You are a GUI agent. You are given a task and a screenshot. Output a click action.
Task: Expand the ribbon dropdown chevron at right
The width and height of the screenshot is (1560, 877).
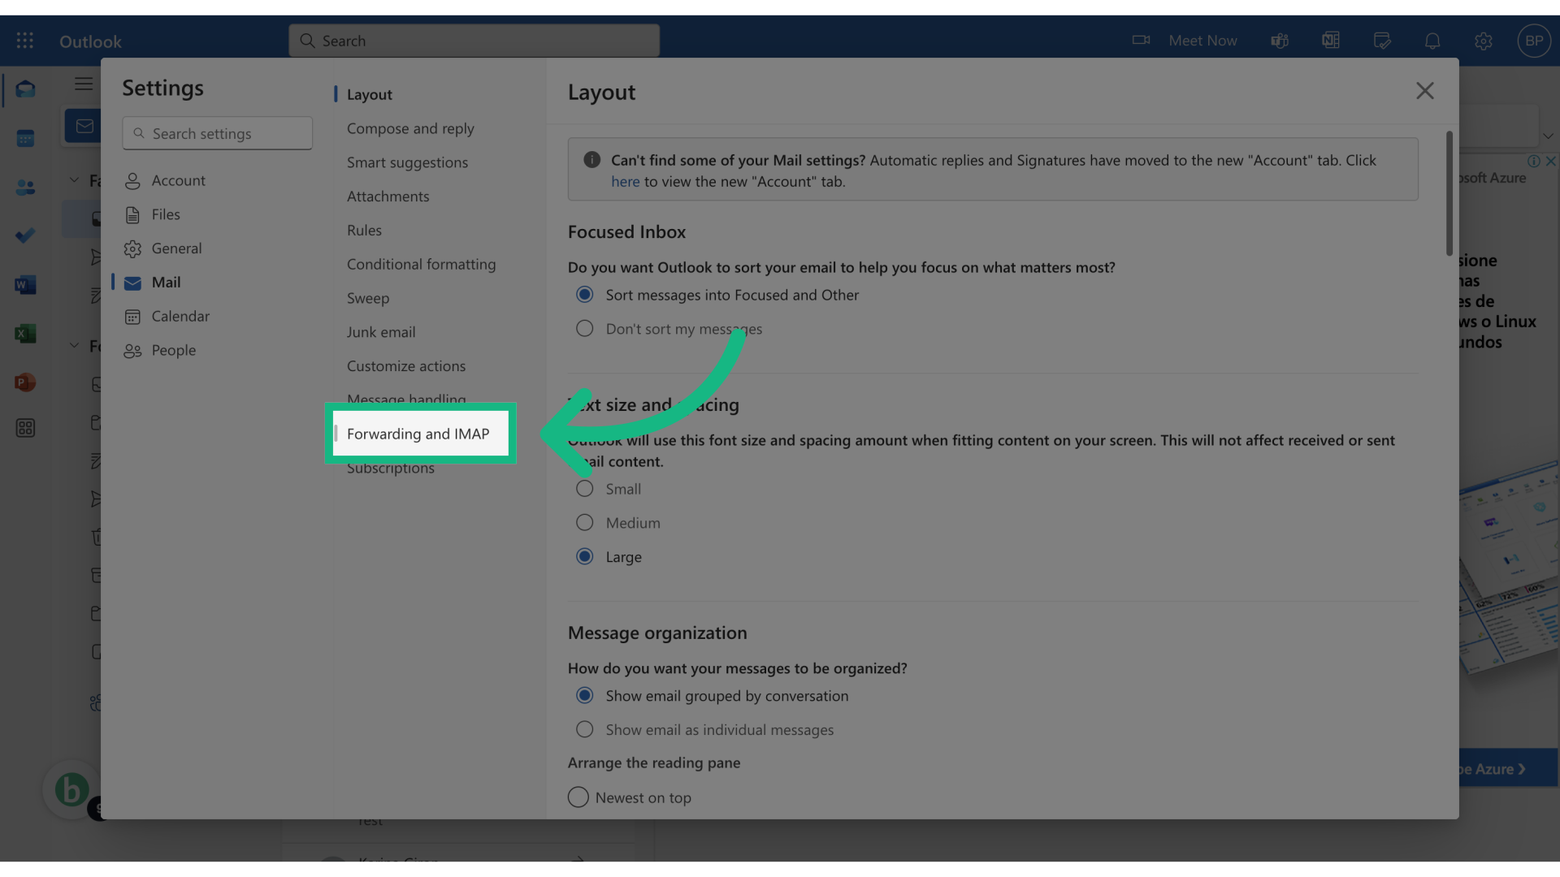coord(1549,136)
